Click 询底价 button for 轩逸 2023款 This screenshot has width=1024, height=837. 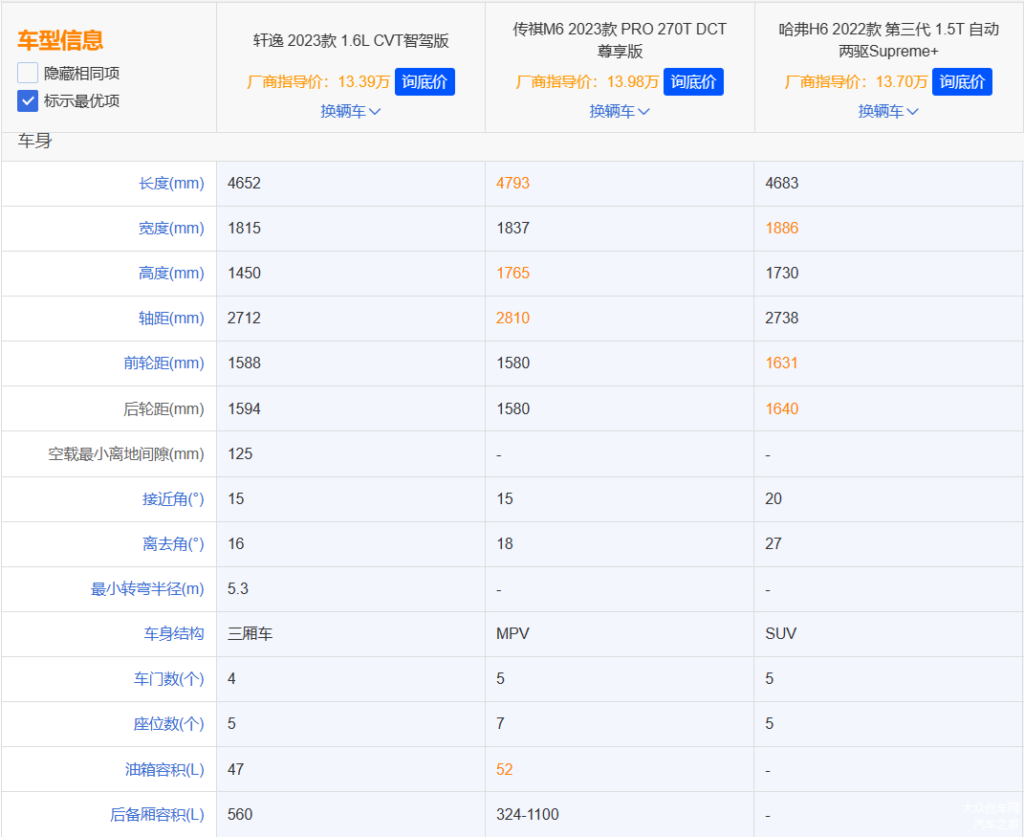(x=425, y=82)
